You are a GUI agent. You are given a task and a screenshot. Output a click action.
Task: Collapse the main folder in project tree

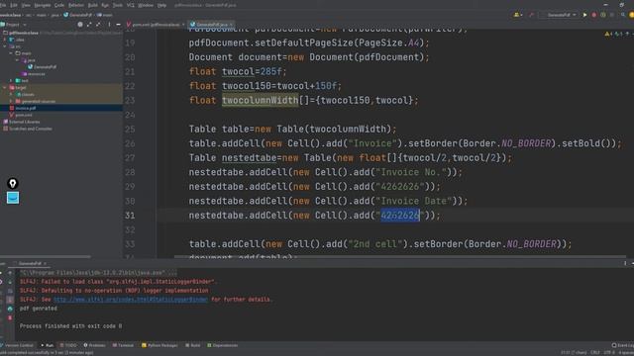tap(11, 53)
